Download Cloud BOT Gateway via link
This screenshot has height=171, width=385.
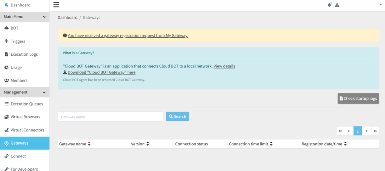102,72
